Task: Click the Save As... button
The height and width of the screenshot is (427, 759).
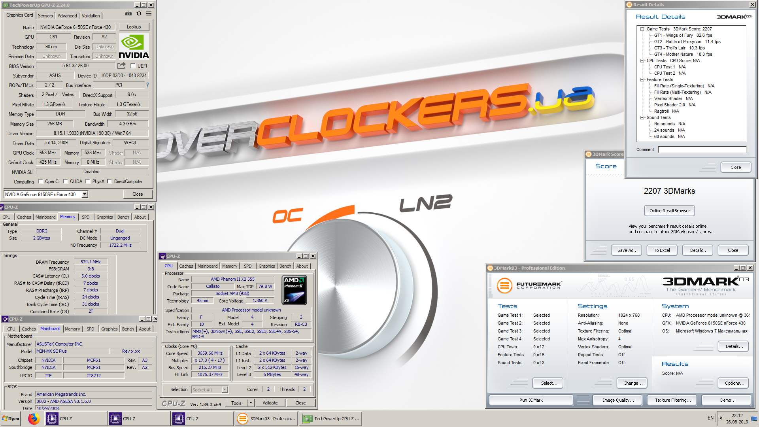Action: 627,250
